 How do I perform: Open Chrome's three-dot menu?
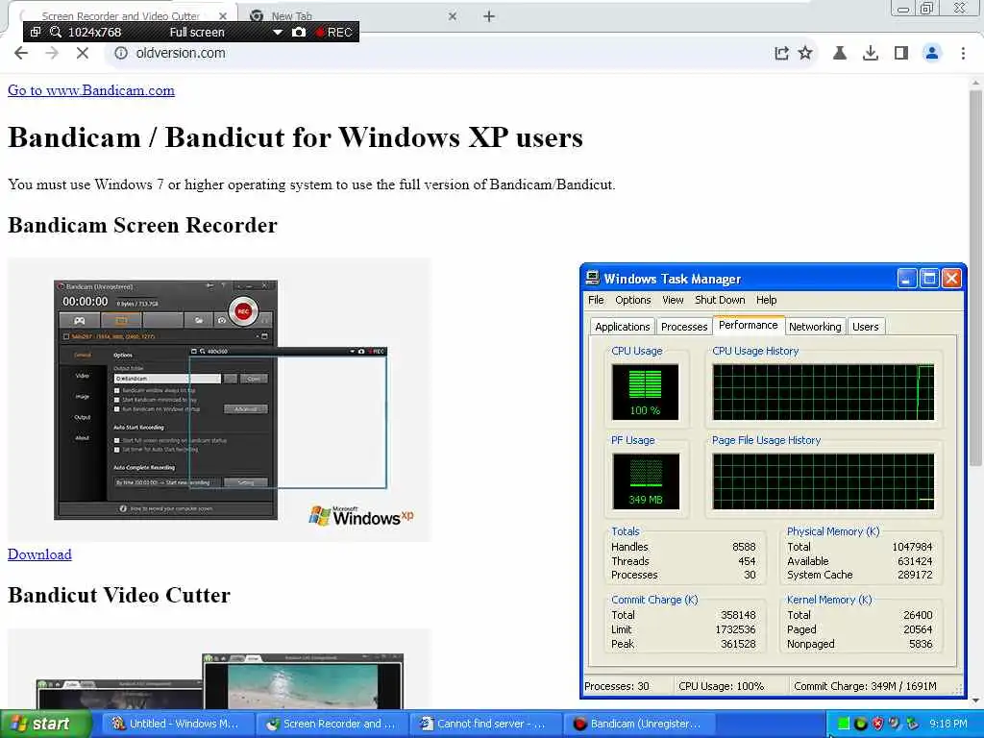963,54
